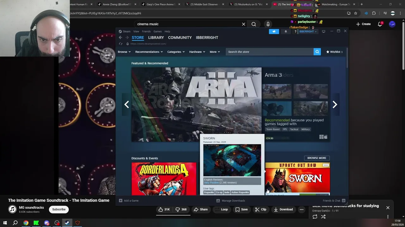This screenshot has height=227, width=405.
Task: Open the Arma 3 featured banner
Action: point(196,105)
